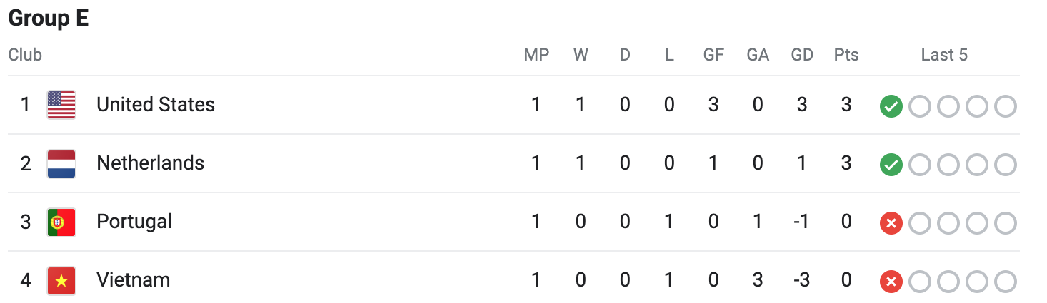Click Portugal red loss X icon
The width and height of the screenshot is (1047, 303).
point(891,223)
